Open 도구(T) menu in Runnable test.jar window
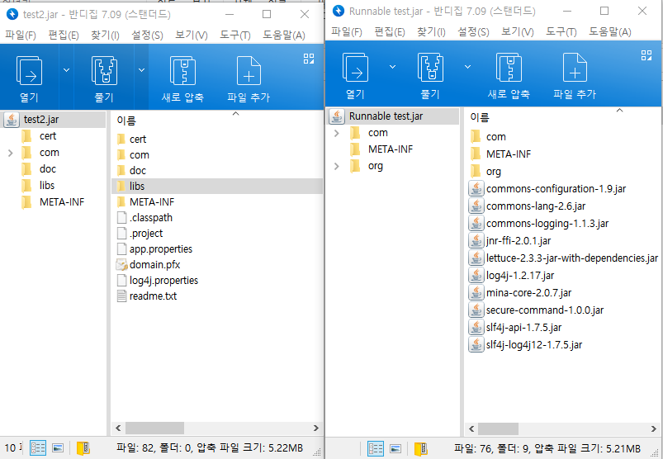 561,31
